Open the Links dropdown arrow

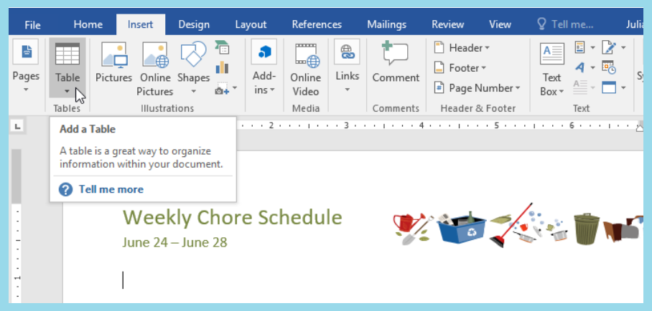[348, 90]
